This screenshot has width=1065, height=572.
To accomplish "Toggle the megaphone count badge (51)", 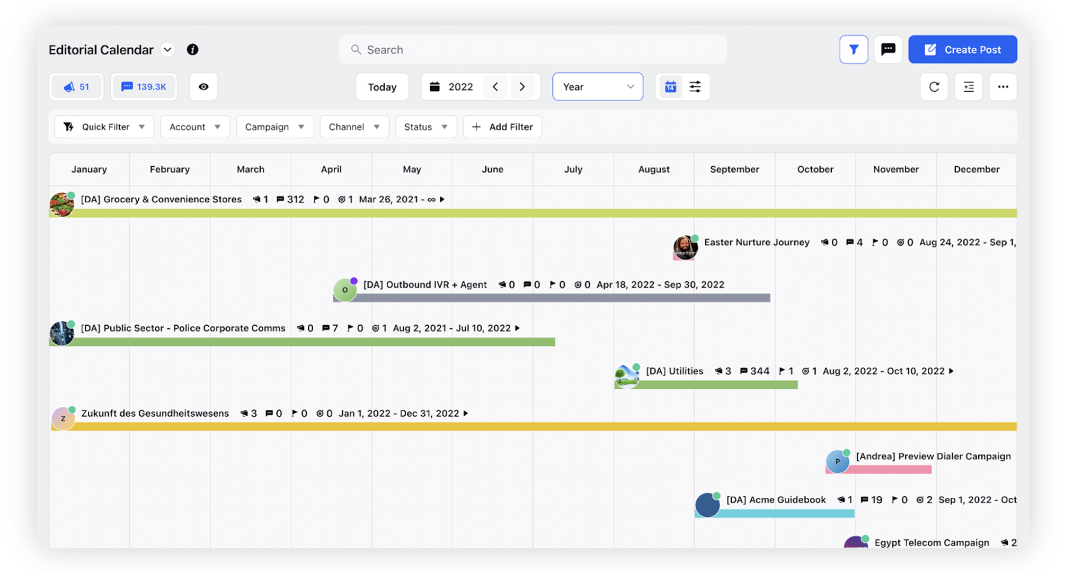I will tap(77, 86).
